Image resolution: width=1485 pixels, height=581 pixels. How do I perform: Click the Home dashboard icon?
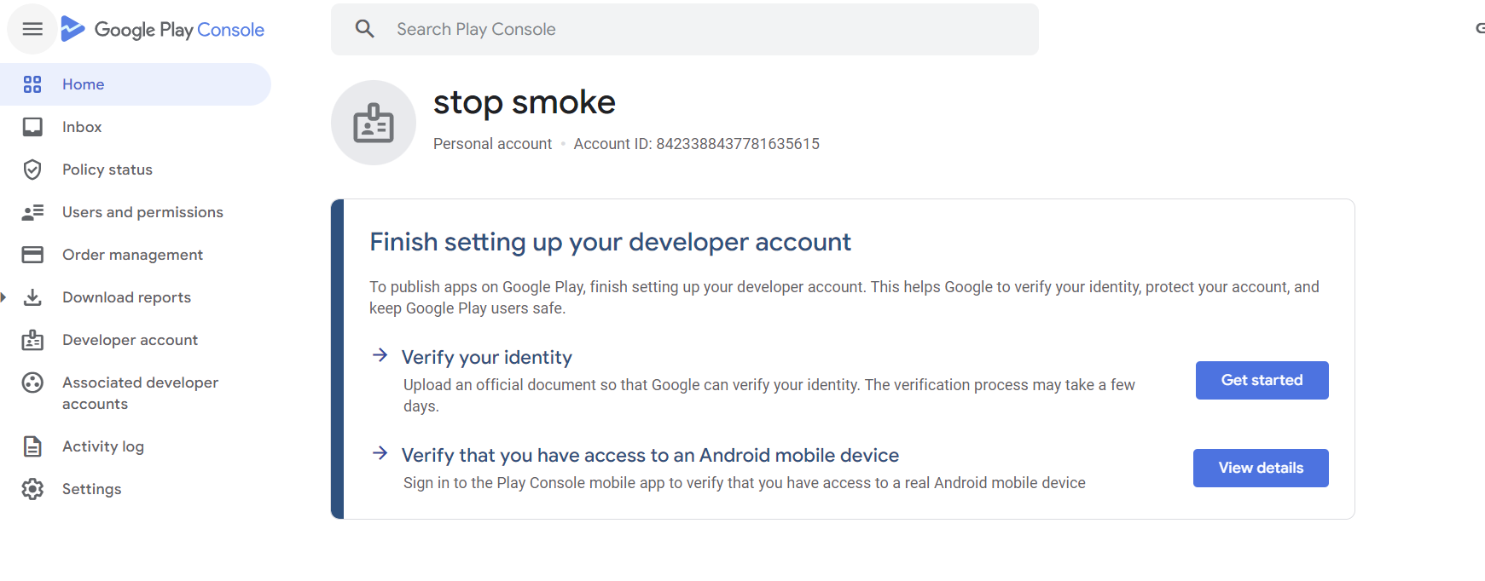click(x=32, y=84)
